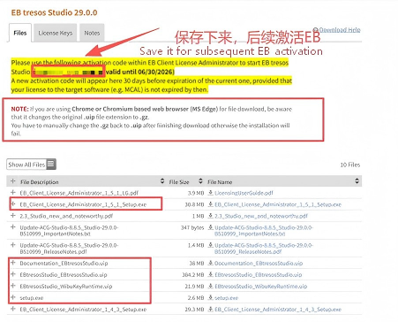This screenshot has height=322, width=398.
Task: Click the description text 'setup.exe'
Action: [32, 298]
